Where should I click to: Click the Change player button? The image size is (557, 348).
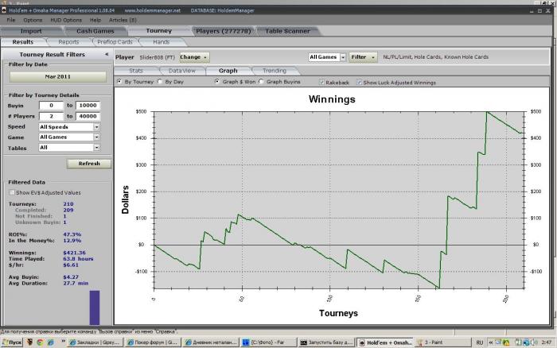(x=194, y=57)
